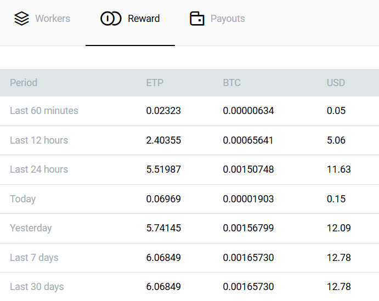
Task: Click the Last 12 hours period label
Action: (39, 140)
